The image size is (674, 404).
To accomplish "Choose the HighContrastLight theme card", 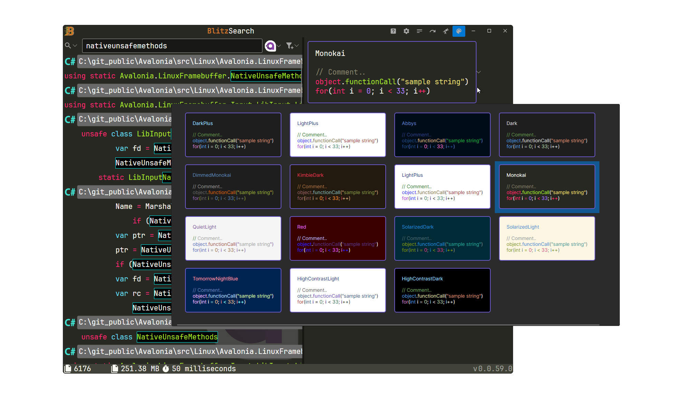I will click(x=338, y=290).
